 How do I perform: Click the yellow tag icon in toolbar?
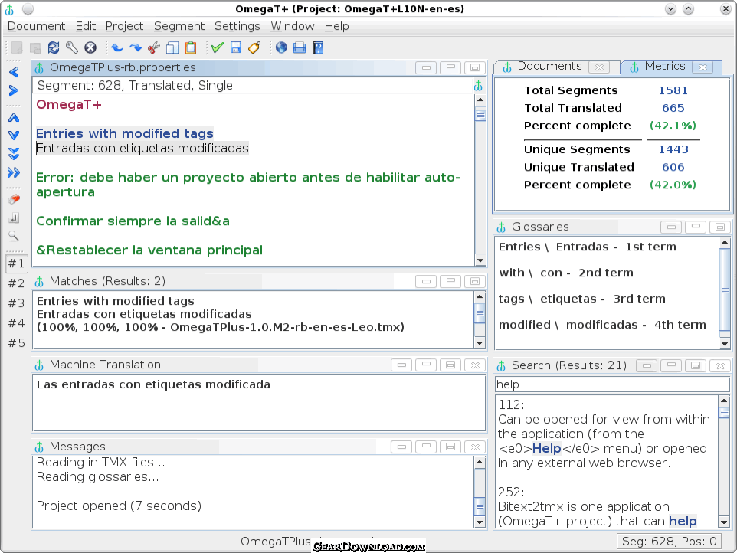point(254,47)
